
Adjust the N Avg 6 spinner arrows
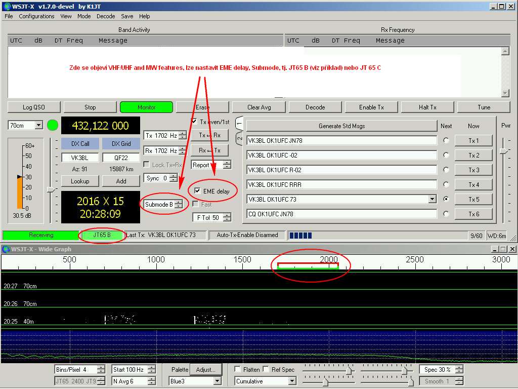[x=152, y=381]
